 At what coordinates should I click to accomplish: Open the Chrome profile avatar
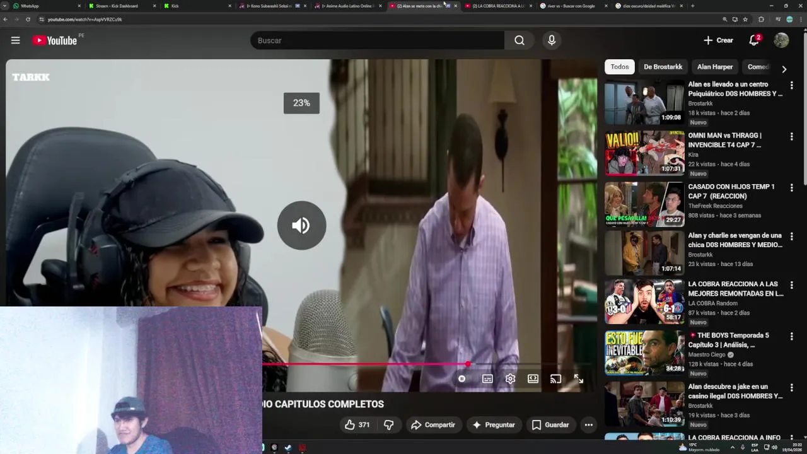pos(789,20)
